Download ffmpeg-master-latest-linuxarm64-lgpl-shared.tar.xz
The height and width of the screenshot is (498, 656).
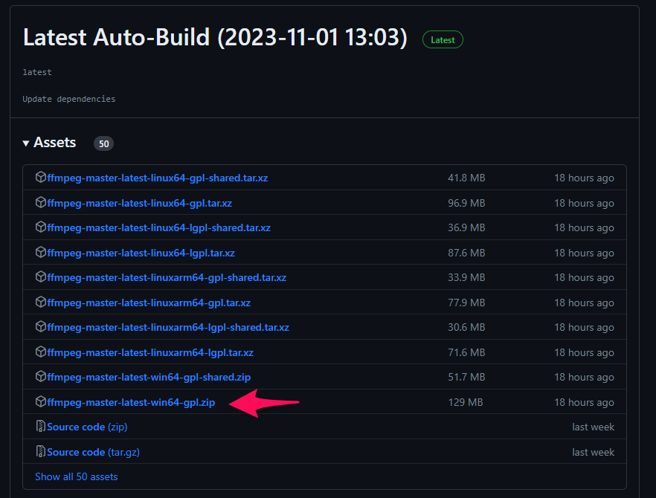pyautogui.click(x=168, y=327)
